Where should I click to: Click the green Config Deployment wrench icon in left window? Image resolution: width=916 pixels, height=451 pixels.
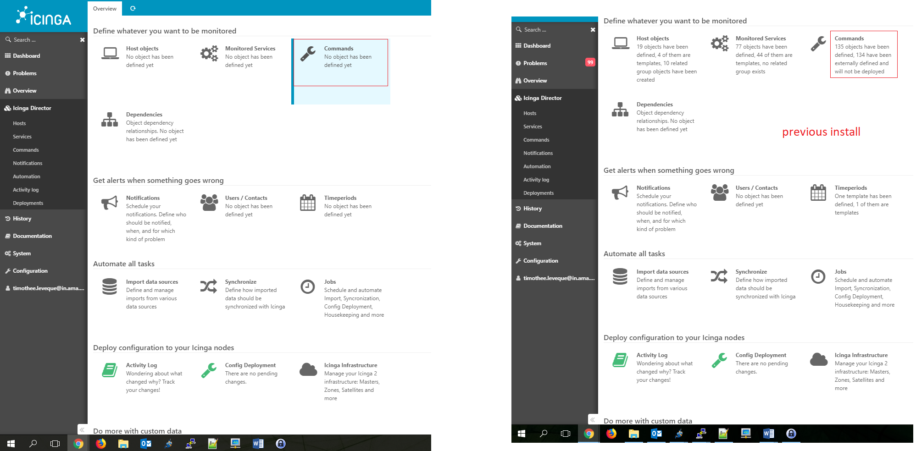point(209,370)
